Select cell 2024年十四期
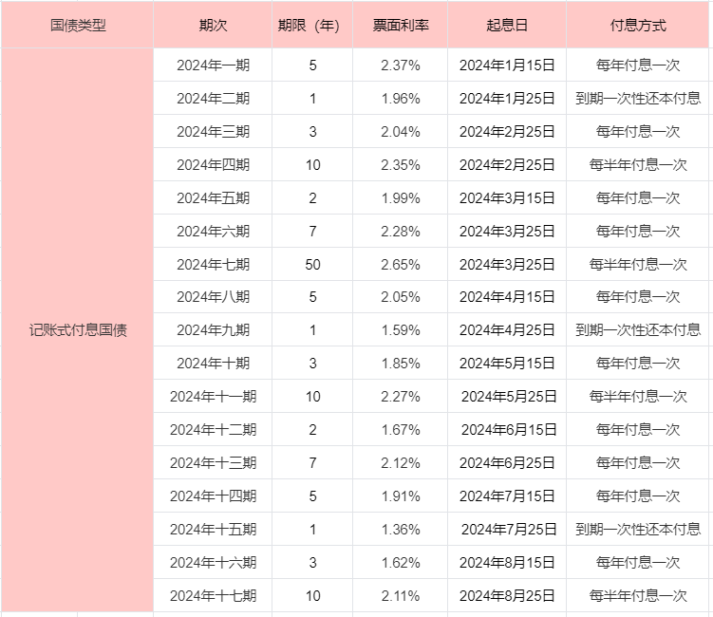This screenshot has height=617, width=713. tap(213, 495)
